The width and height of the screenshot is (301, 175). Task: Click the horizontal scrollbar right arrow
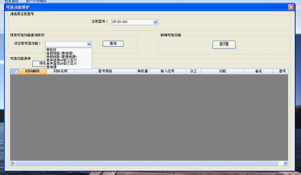(x=286, y=163)
